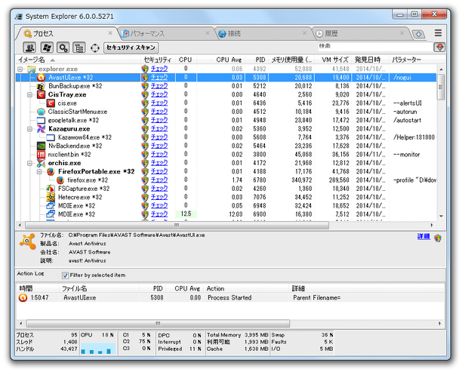462x372 pixels.
Task: Click the large Avast logo in details panel
Action: click(28, 241)
